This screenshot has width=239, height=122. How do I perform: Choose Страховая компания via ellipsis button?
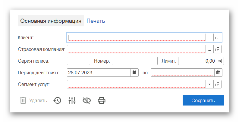point(209,49)
